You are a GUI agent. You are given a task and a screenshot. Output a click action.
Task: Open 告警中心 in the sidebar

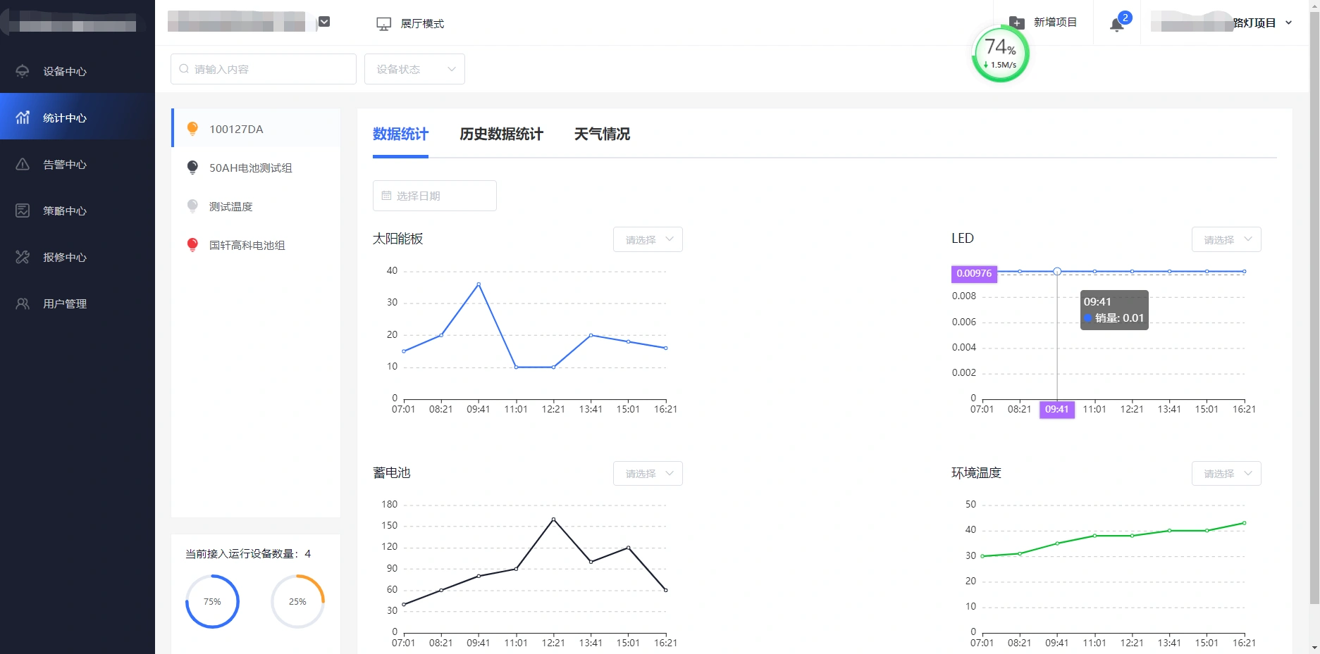78,164
